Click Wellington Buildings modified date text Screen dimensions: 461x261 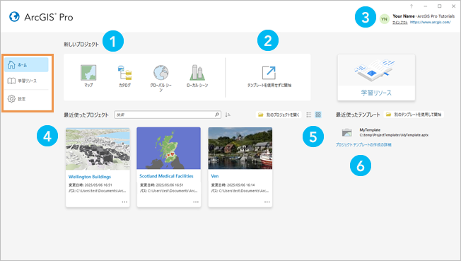91,185
